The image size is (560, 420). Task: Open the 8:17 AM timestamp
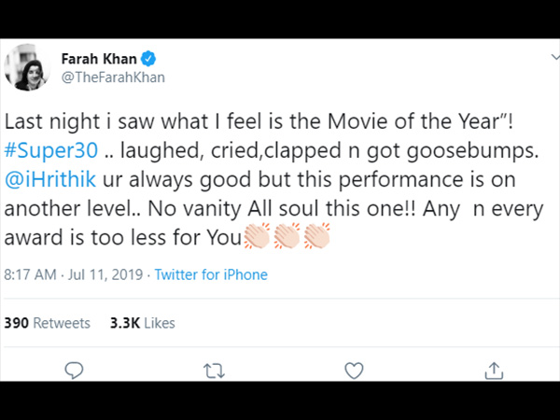click(x=30, y=274)
